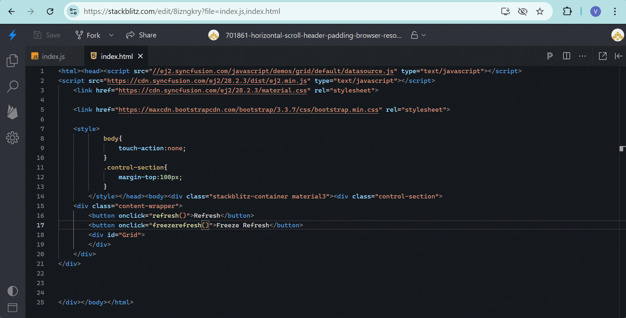Open the user account avatar at top right

coord(617,35)
